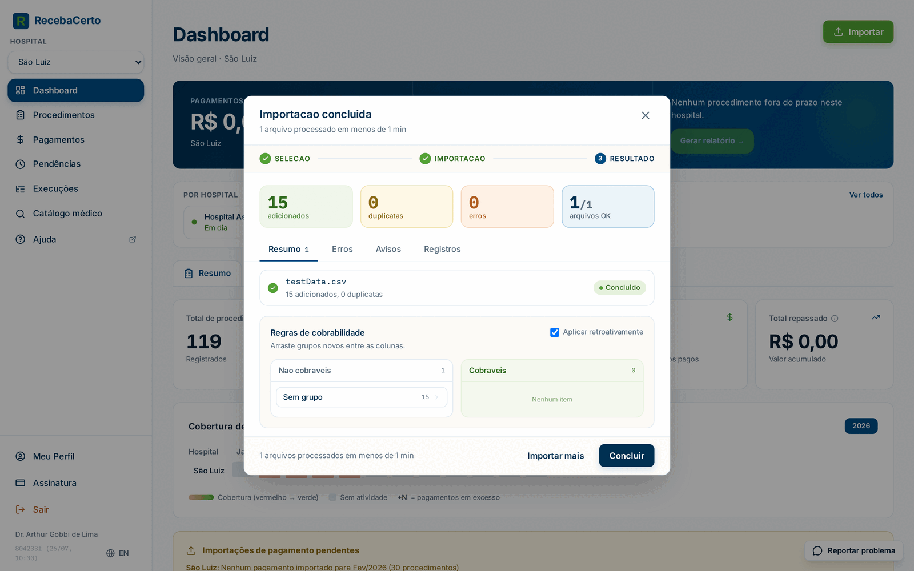This screenshot has width=914, height=571.
Task: Open Procedimentos in the sidebar
Action: [x=76, y=115]
